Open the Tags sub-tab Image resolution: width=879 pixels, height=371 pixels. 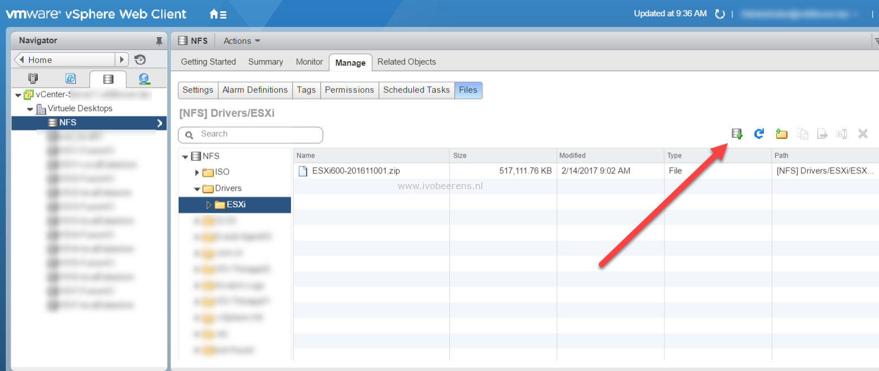(x=306, y=90)
